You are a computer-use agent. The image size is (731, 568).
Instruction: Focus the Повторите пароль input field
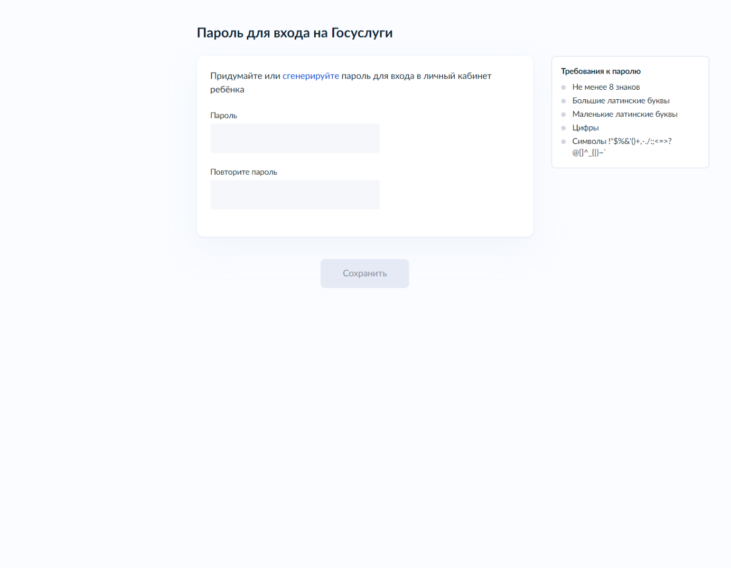click(295, 195)
